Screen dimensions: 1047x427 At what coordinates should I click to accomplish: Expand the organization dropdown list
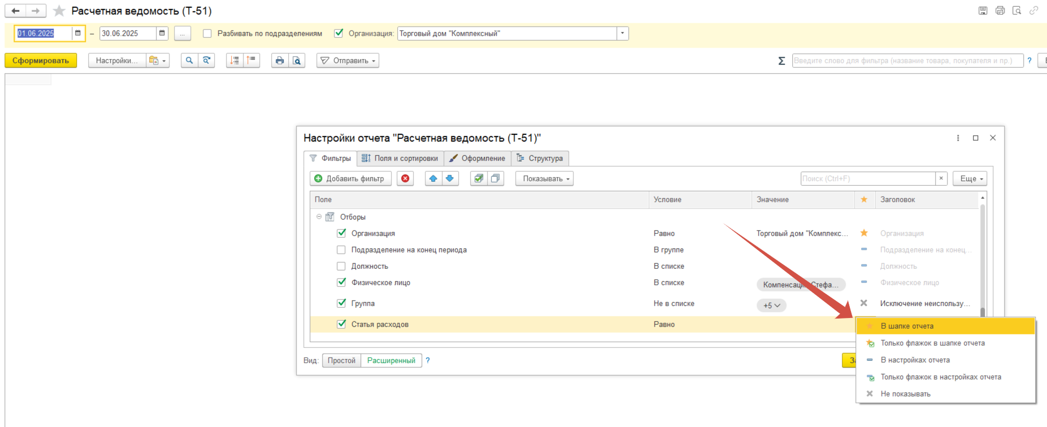tap(622, 33)
